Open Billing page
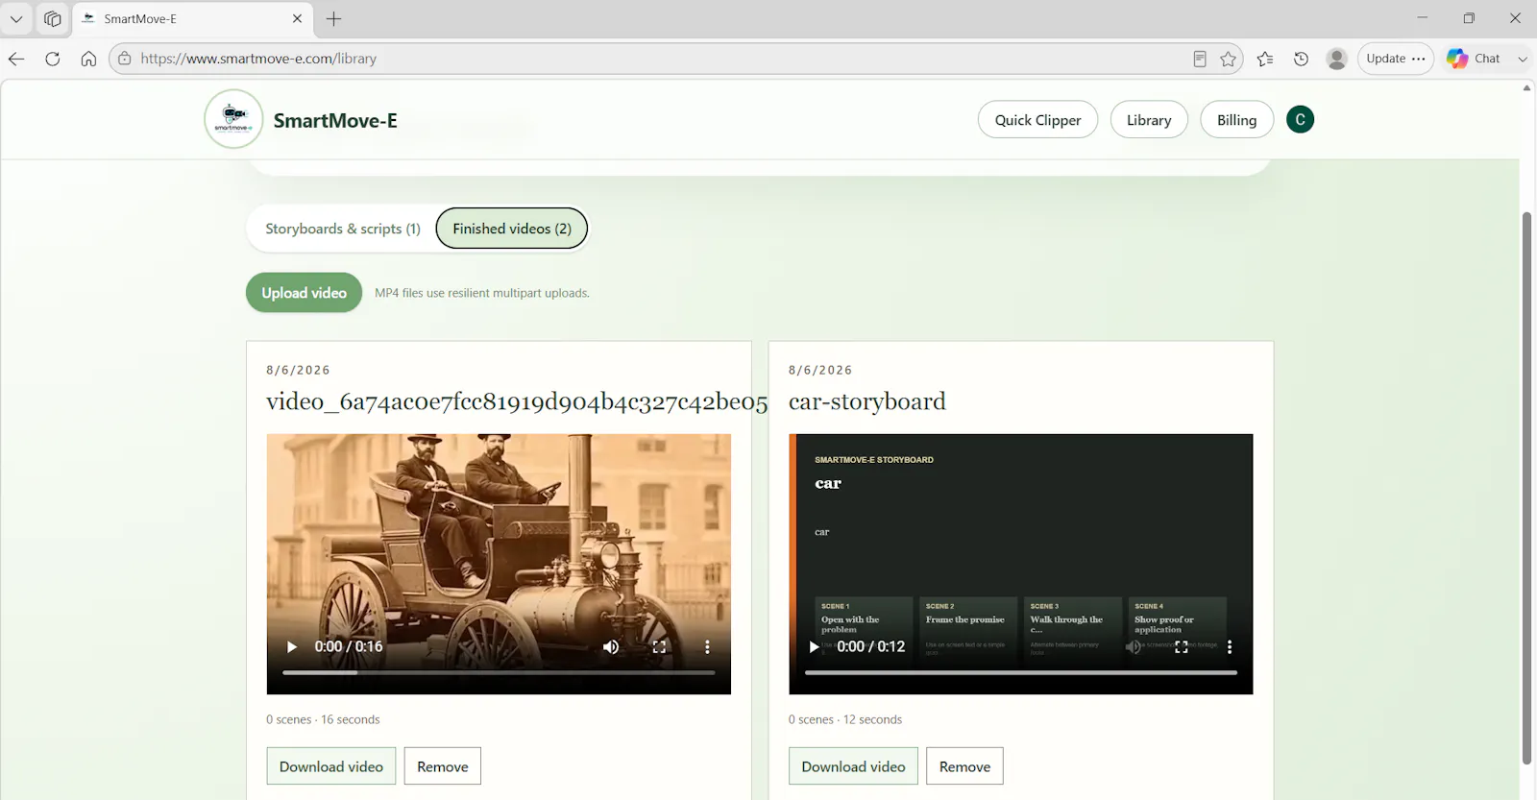1537x800 pixels. [1236, 119]
